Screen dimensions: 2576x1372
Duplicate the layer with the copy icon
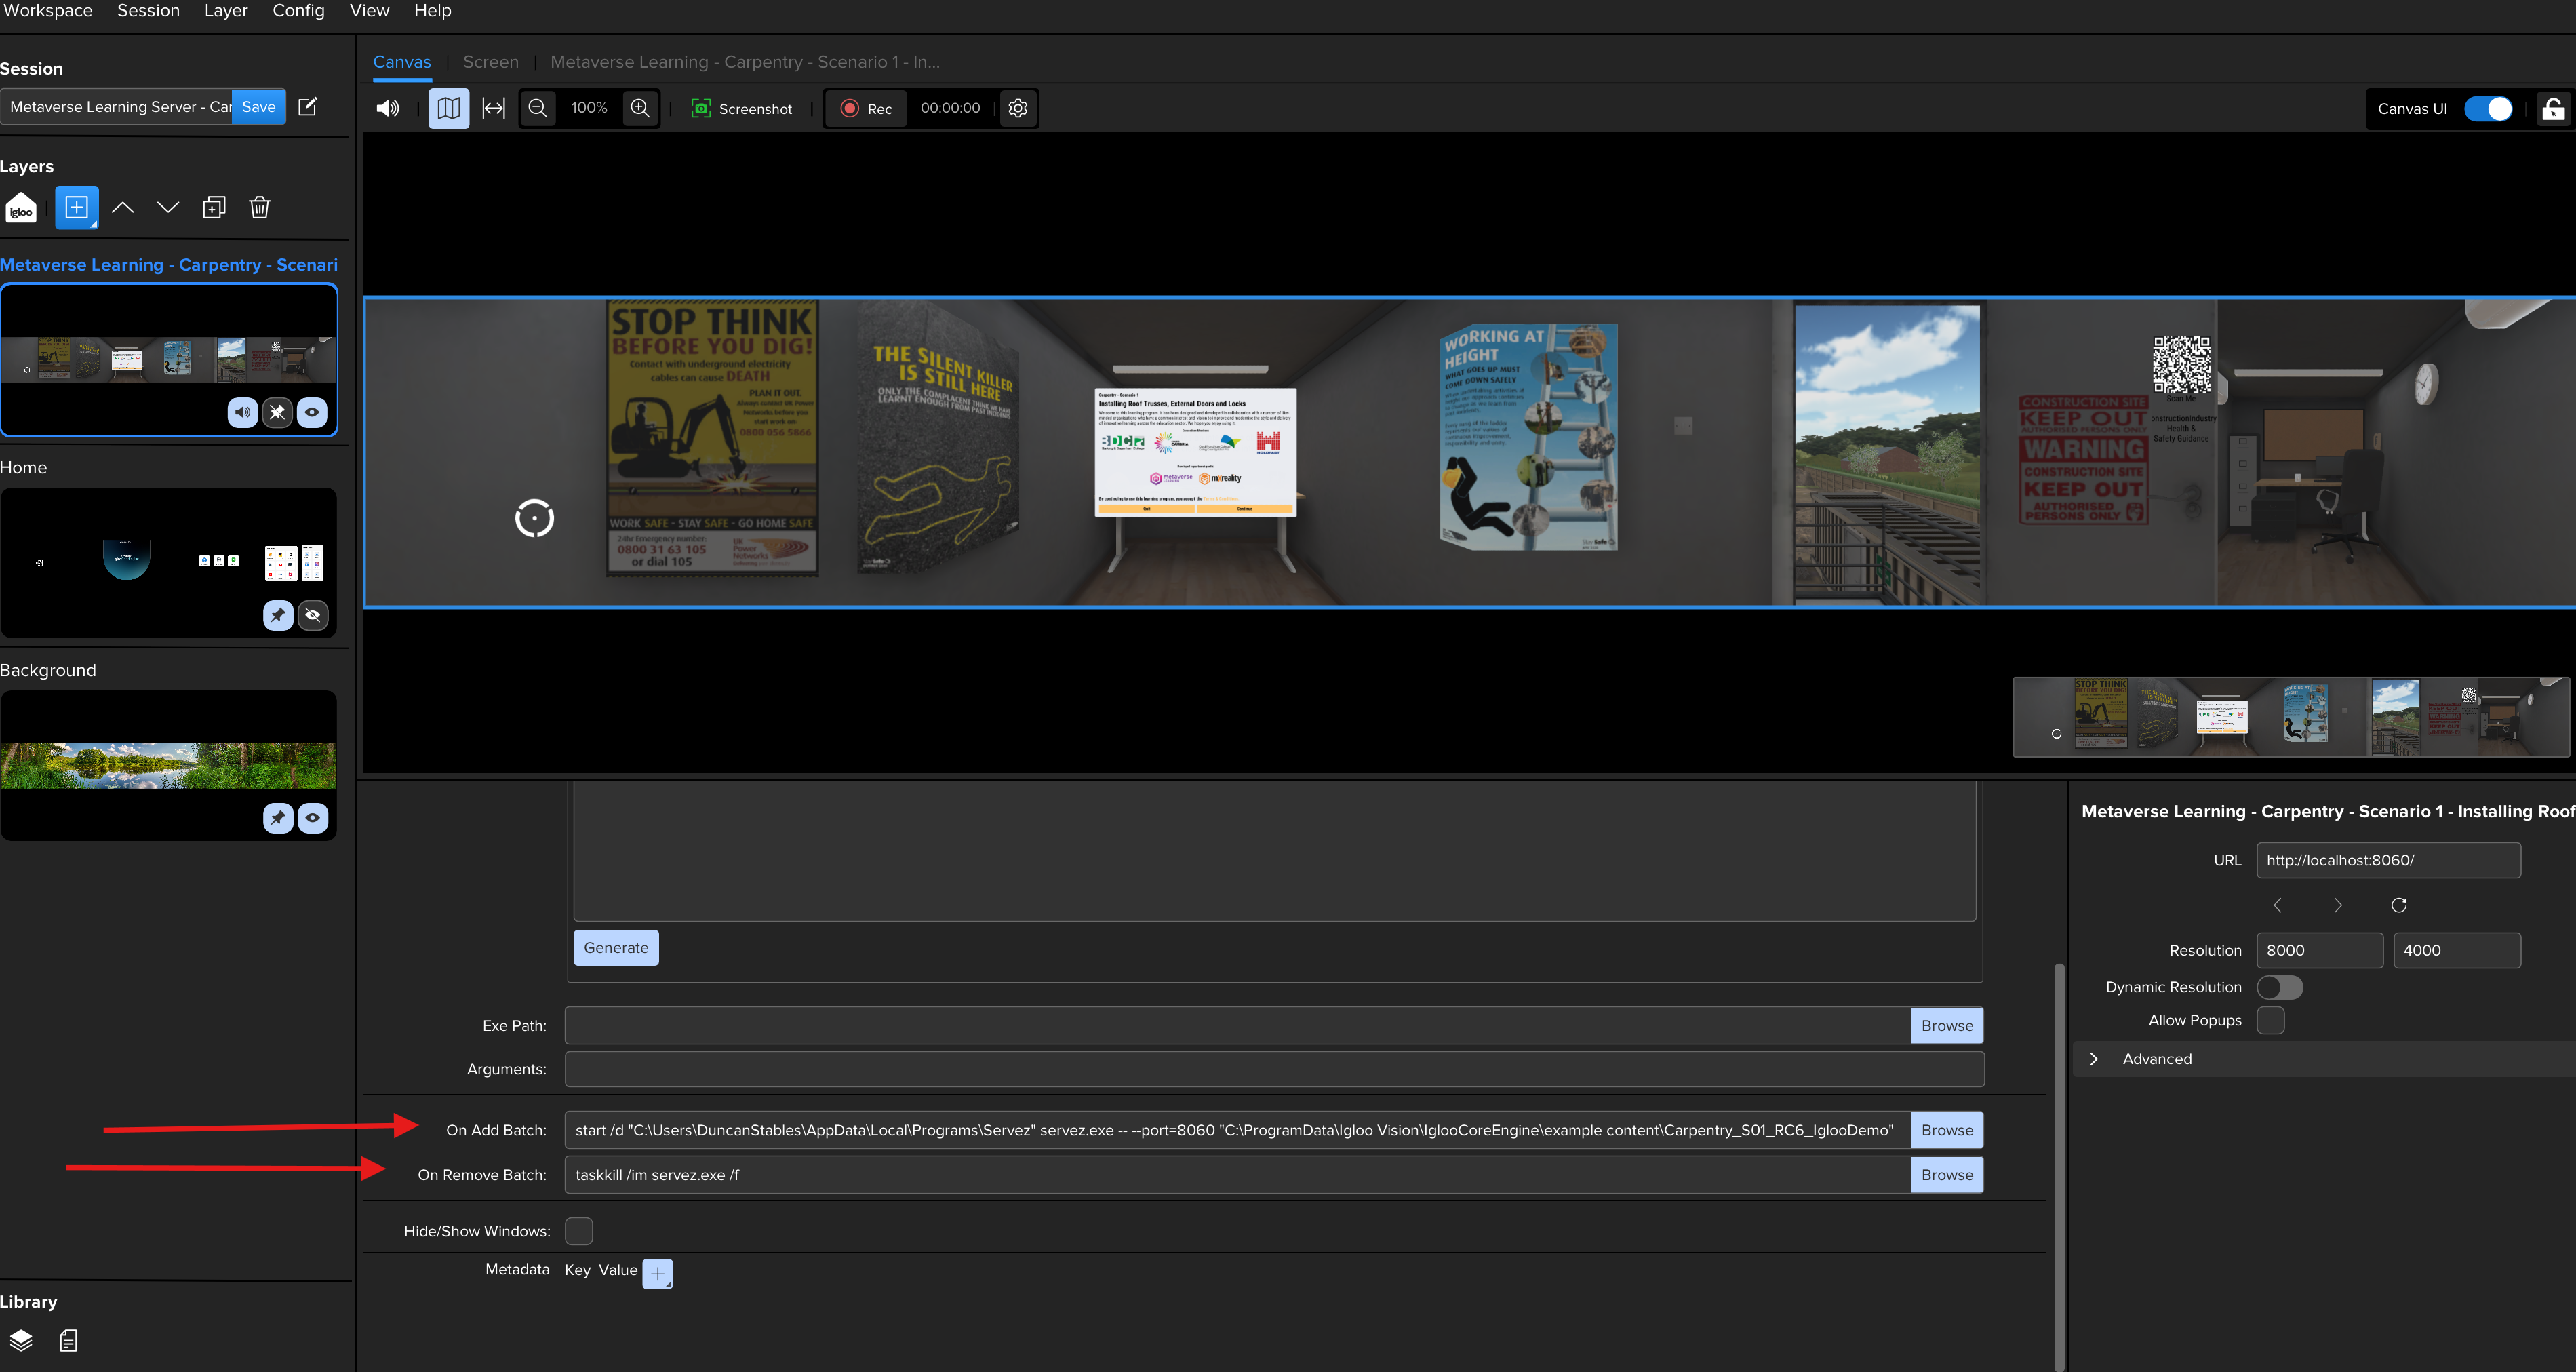214,208
